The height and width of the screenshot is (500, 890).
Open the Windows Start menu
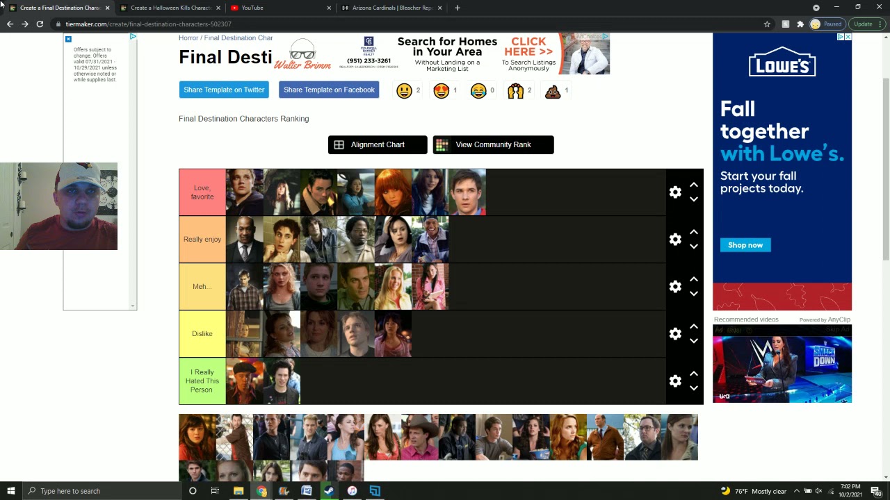(x=10, y=491)
